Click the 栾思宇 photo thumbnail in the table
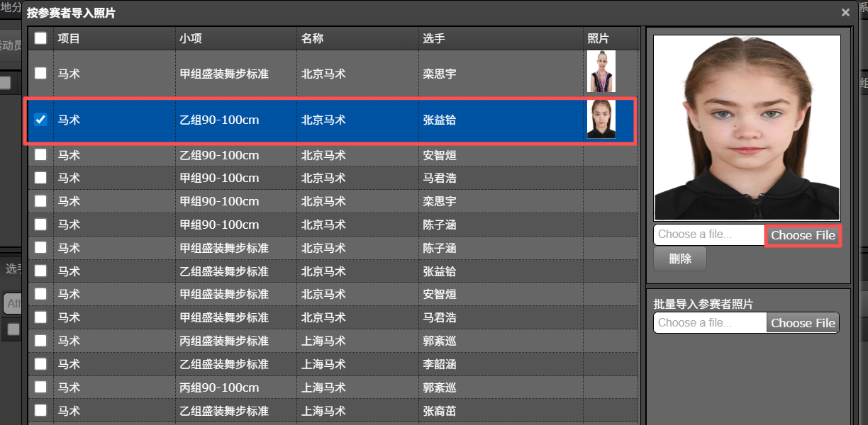 601,71
